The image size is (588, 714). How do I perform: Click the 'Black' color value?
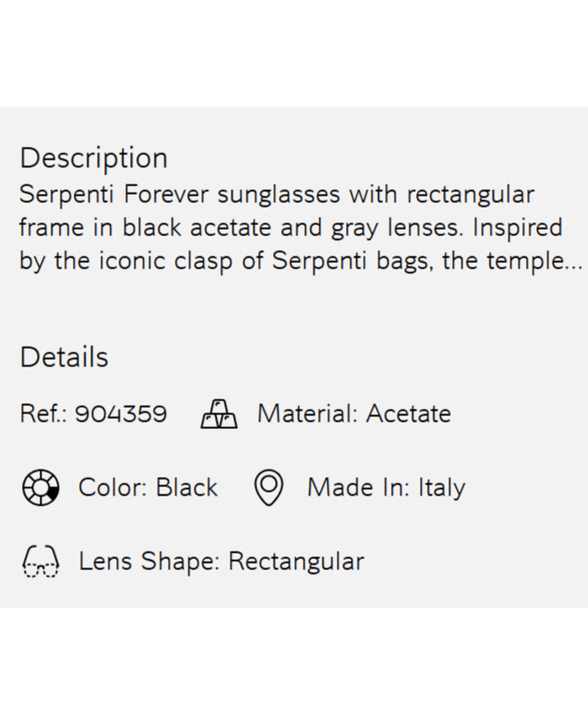pos(186,488)
